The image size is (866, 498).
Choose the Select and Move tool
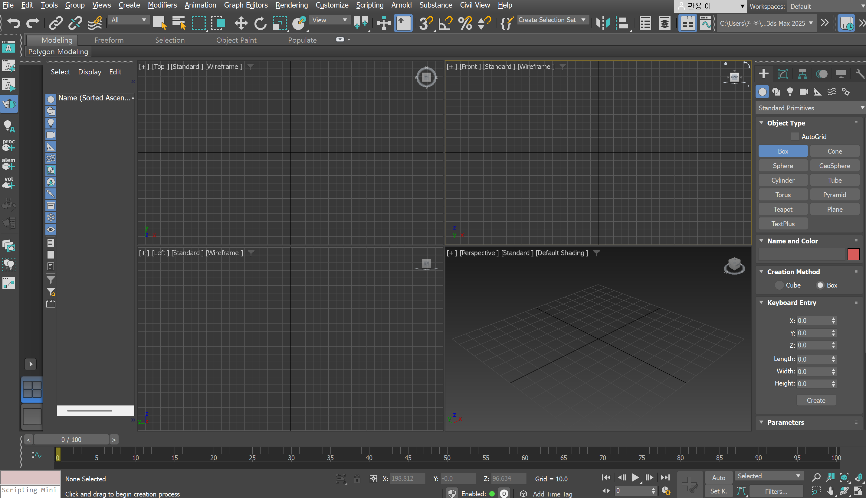tap(241, 23)
